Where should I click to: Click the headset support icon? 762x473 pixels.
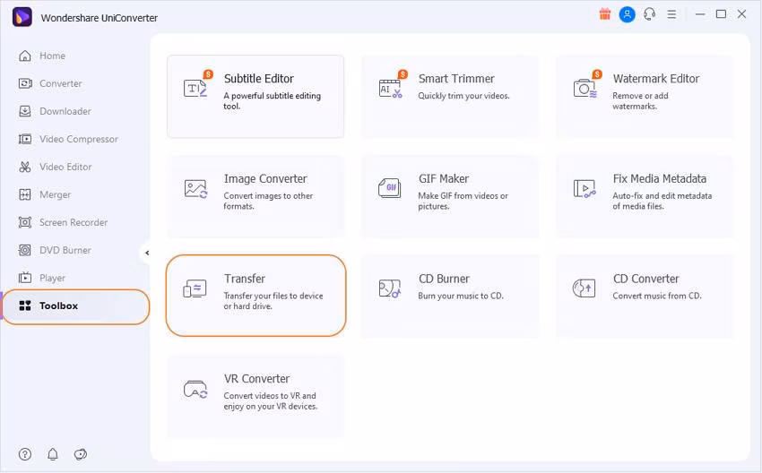(x=650, y=14)
